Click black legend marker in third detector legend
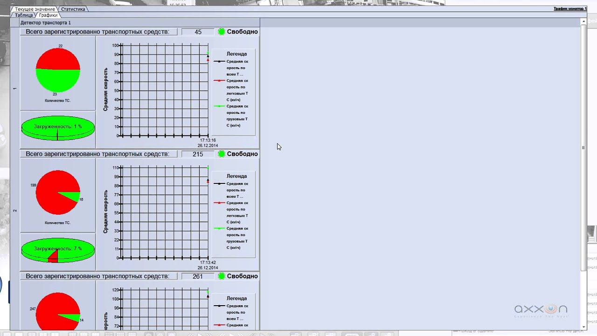The width and height of the screenshot is (597, 336). pyautogui.click(x=219, y=306)
